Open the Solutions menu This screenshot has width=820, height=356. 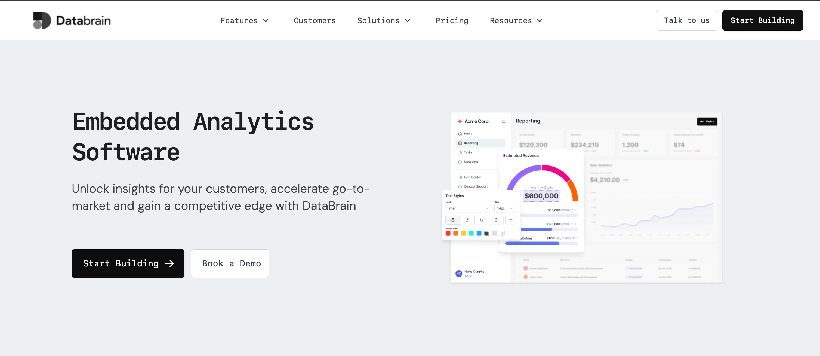[x=384, y=20]
